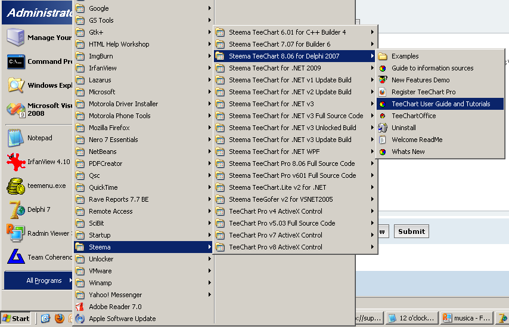Click the Start button
This screenshot has height=327, width=509.
[x=16, y=319]
